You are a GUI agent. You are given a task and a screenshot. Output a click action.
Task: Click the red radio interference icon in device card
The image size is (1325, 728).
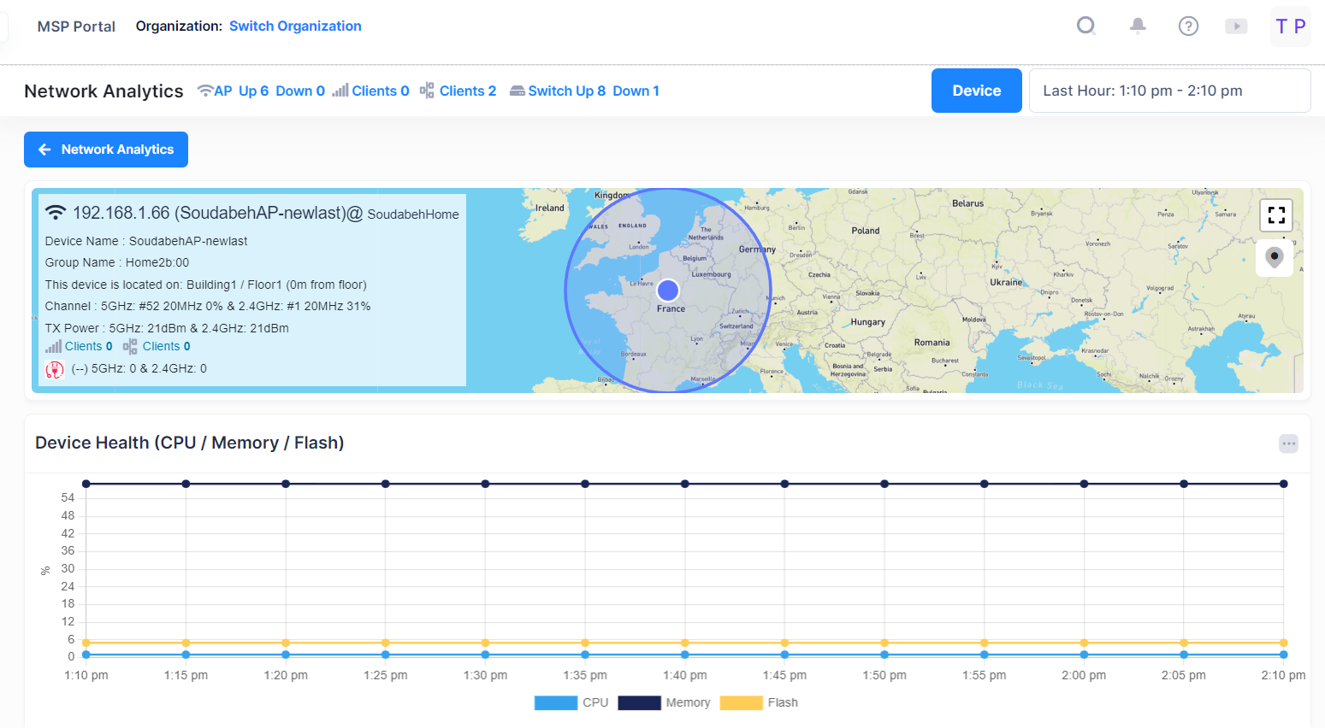pyautogui.click(x=55, y=369)
